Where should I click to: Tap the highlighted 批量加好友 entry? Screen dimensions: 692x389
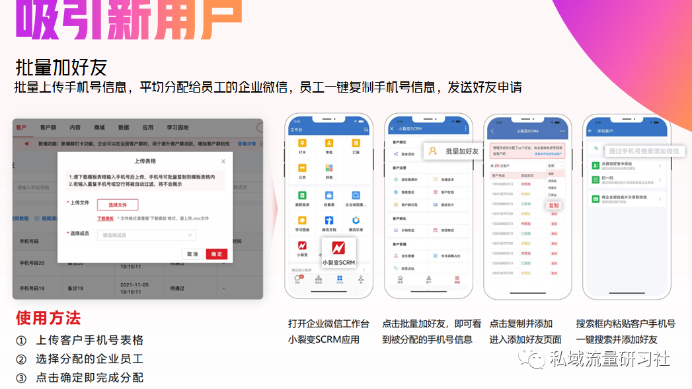pos(454,151)
